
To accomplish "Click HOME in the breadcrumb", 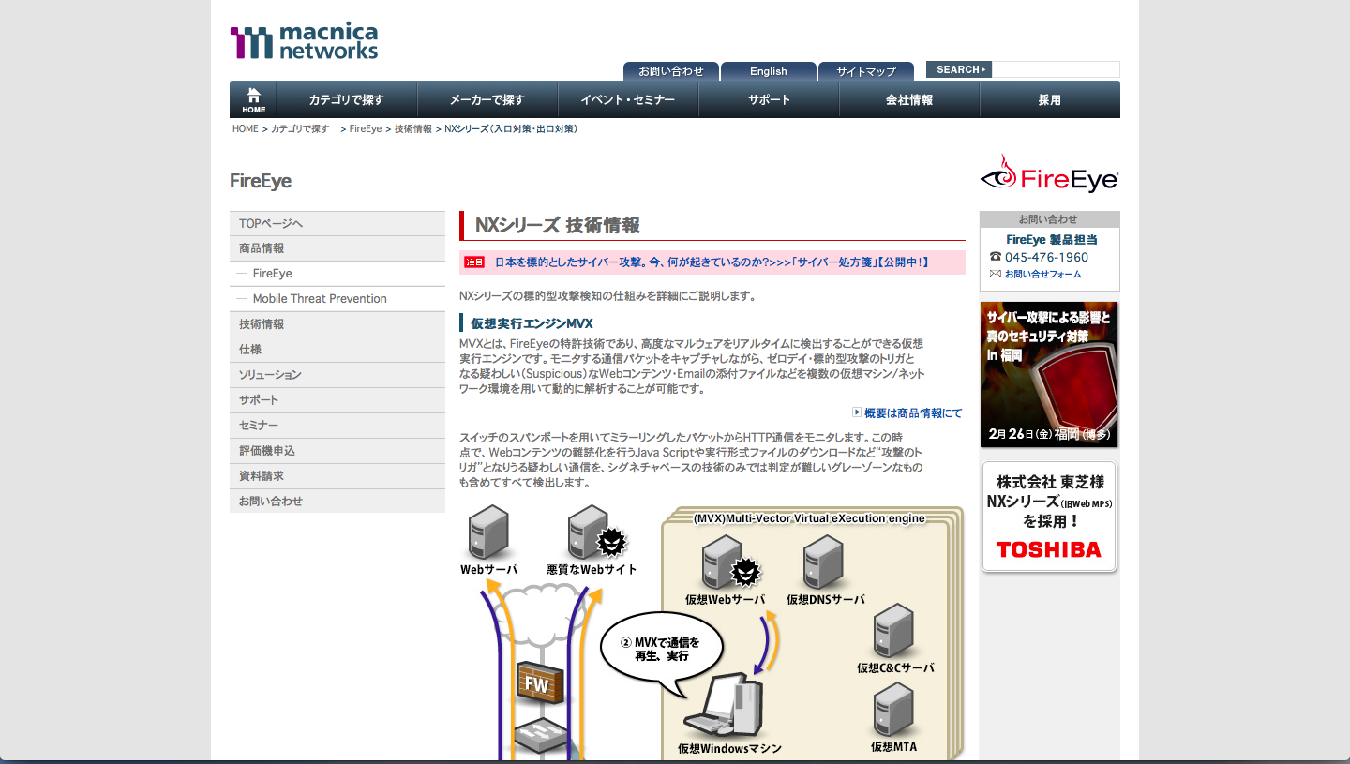I will 246,129.
